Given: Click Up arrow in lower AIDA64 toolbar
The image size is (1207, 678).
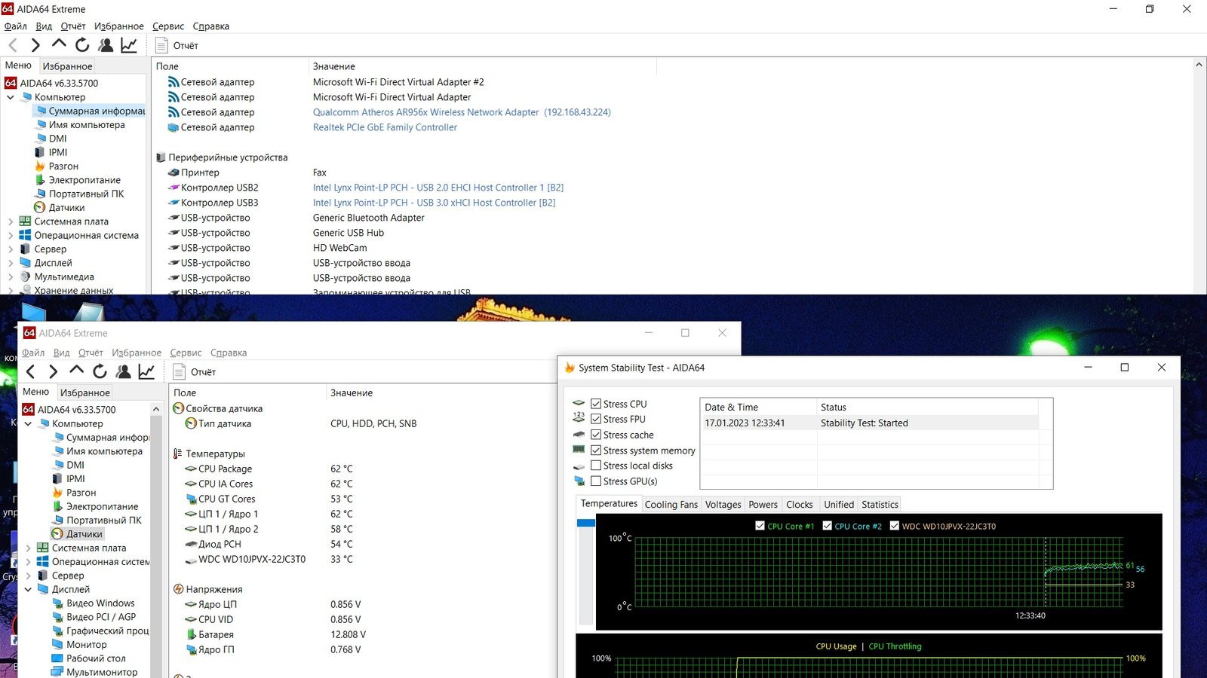Looking at the screenshot, I should 76,371.
